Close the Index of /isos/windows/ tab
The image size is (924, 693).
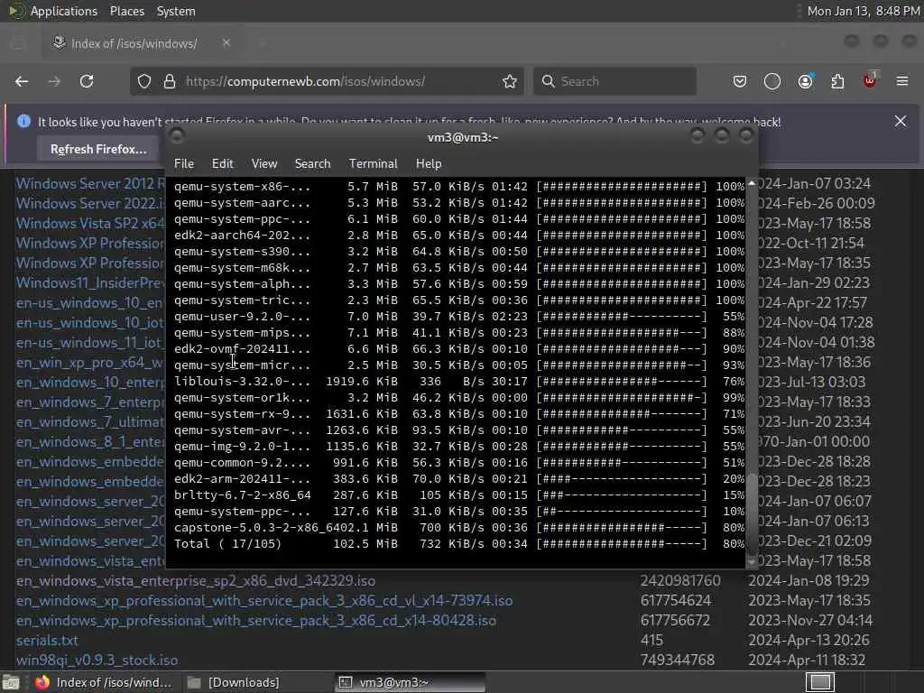pyautogui.click(x=226, y=42)
